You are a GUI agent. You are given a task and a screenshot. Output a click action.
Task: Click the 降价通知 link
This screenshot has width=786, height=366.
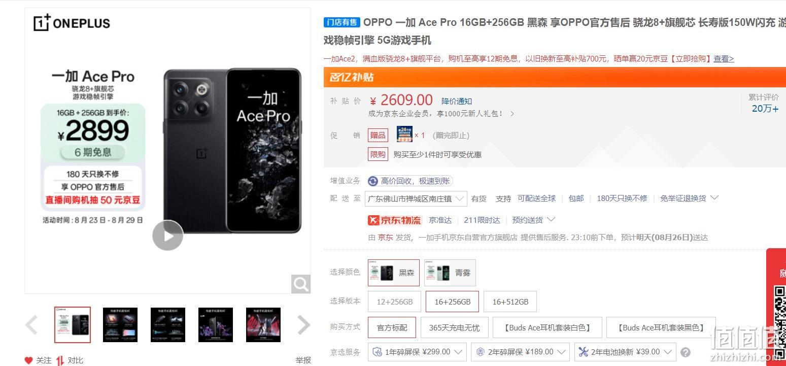coord(457,102)
